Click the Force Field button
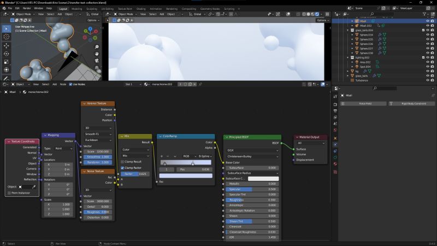437x246 pixels. click(363, 103)
